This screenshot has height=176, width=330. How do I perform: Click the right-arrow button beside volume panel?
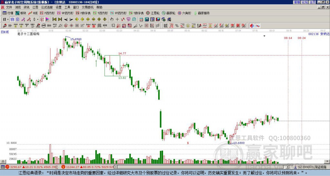pyautogui.click(x=327, y=162)
